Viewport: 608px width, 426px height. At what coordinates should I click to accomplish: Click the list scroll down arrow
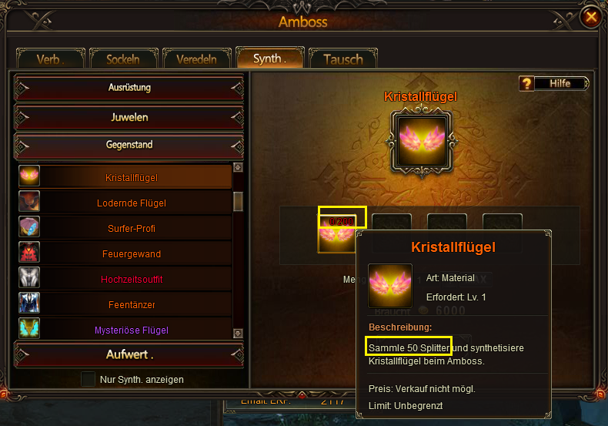point(238,334)
